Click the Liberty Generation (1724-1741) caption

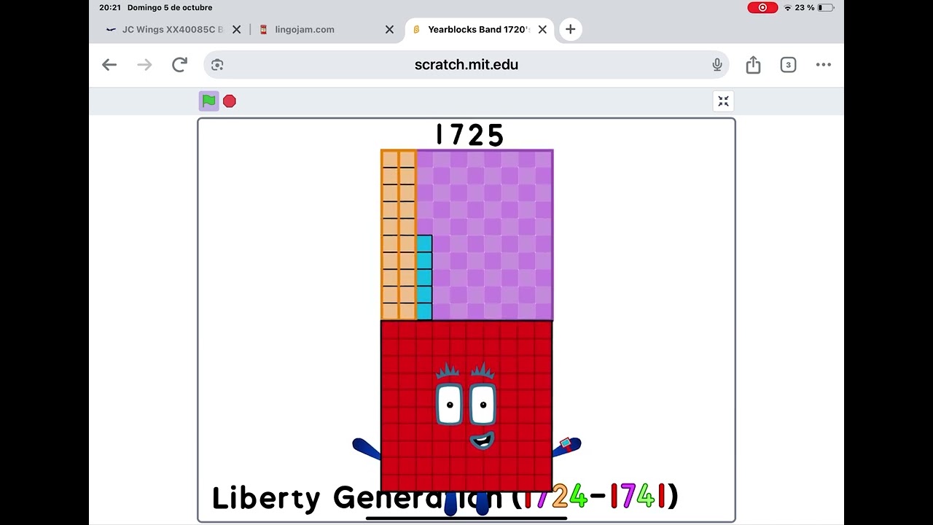(x=445, y=497)
